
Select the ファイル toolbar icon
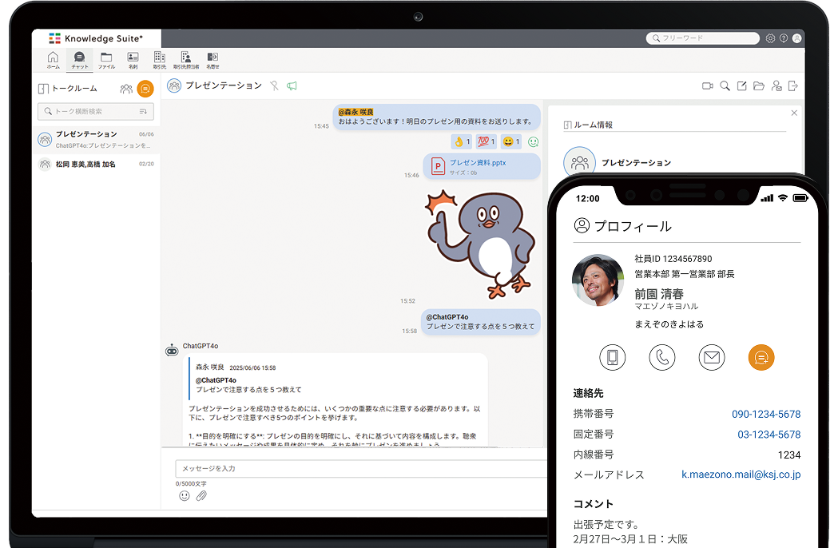click(106, 58)
